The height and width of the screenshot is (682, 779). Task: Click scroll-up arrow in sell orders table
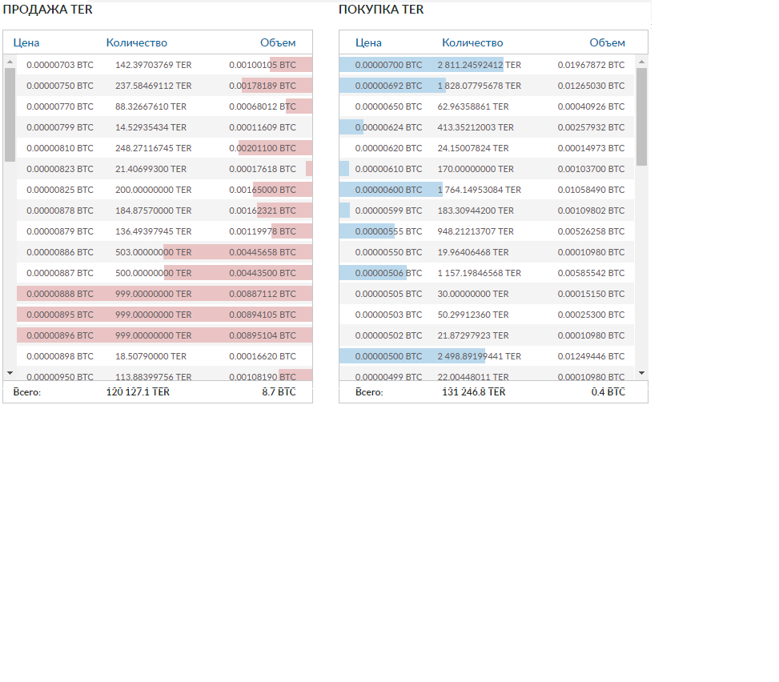point(10,61)
